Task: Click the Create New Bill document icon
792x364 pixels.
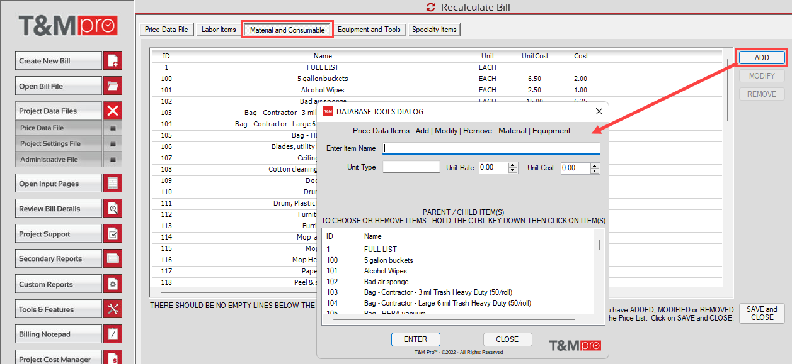Action: click(x=113, y=61)
